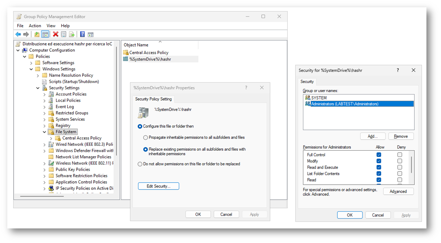
Task: Click Show/Hide Action Pane toolbar icon
Action: [90, 34]
